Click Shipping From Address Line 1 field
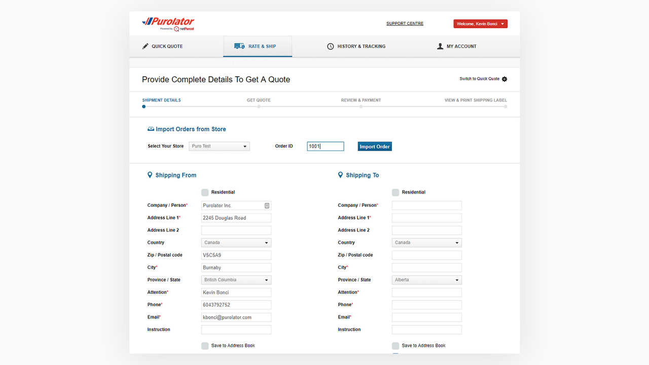The image size is (649, 365). pyautogui.click(x=236, y=217)
